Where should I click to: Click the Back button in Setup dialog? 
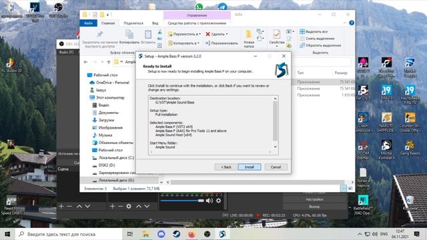[226, 167]
